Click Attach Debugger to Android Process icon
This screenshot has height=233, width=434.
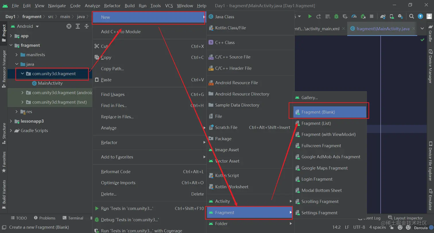click(x=363, y=17)
